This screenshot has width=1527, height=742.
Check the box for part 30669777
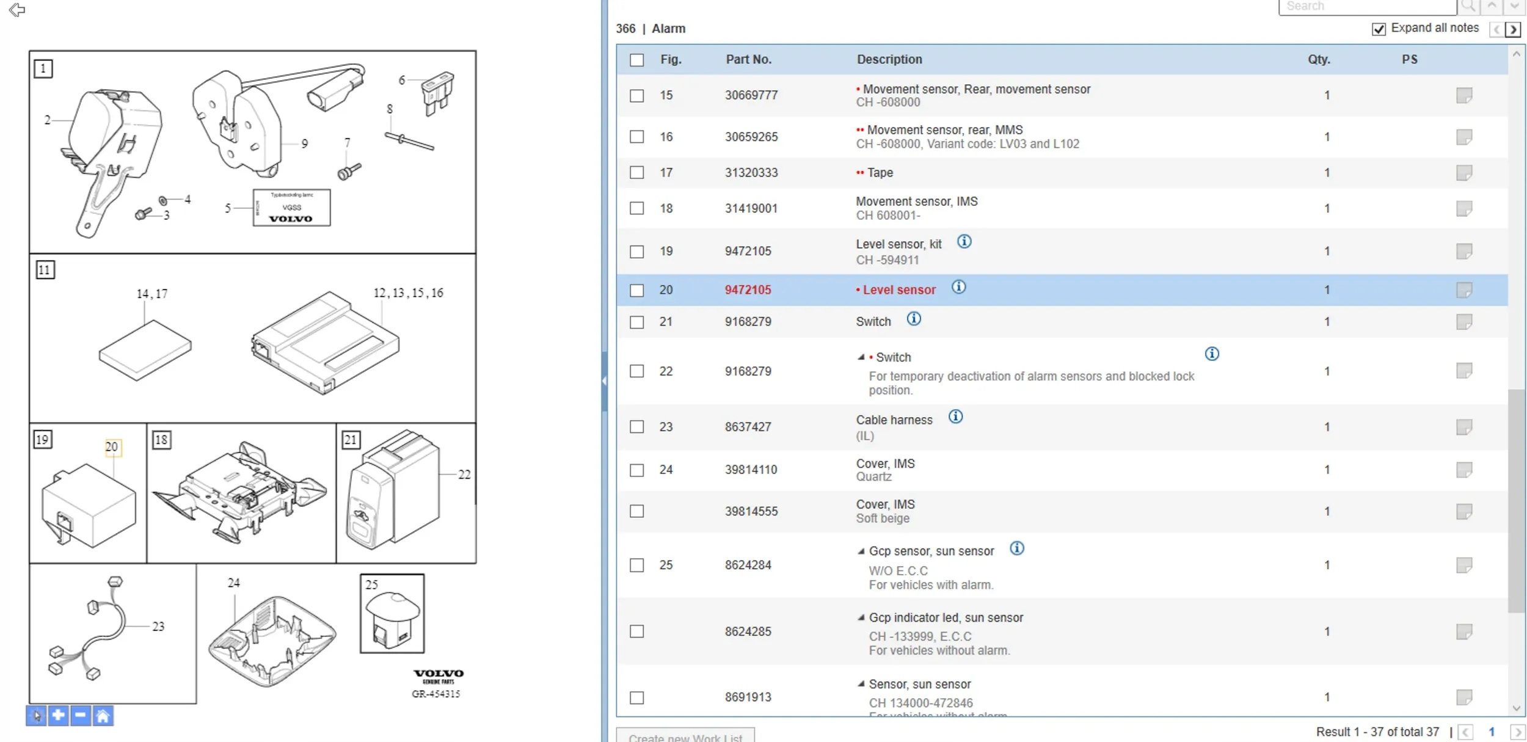[636, 96]
